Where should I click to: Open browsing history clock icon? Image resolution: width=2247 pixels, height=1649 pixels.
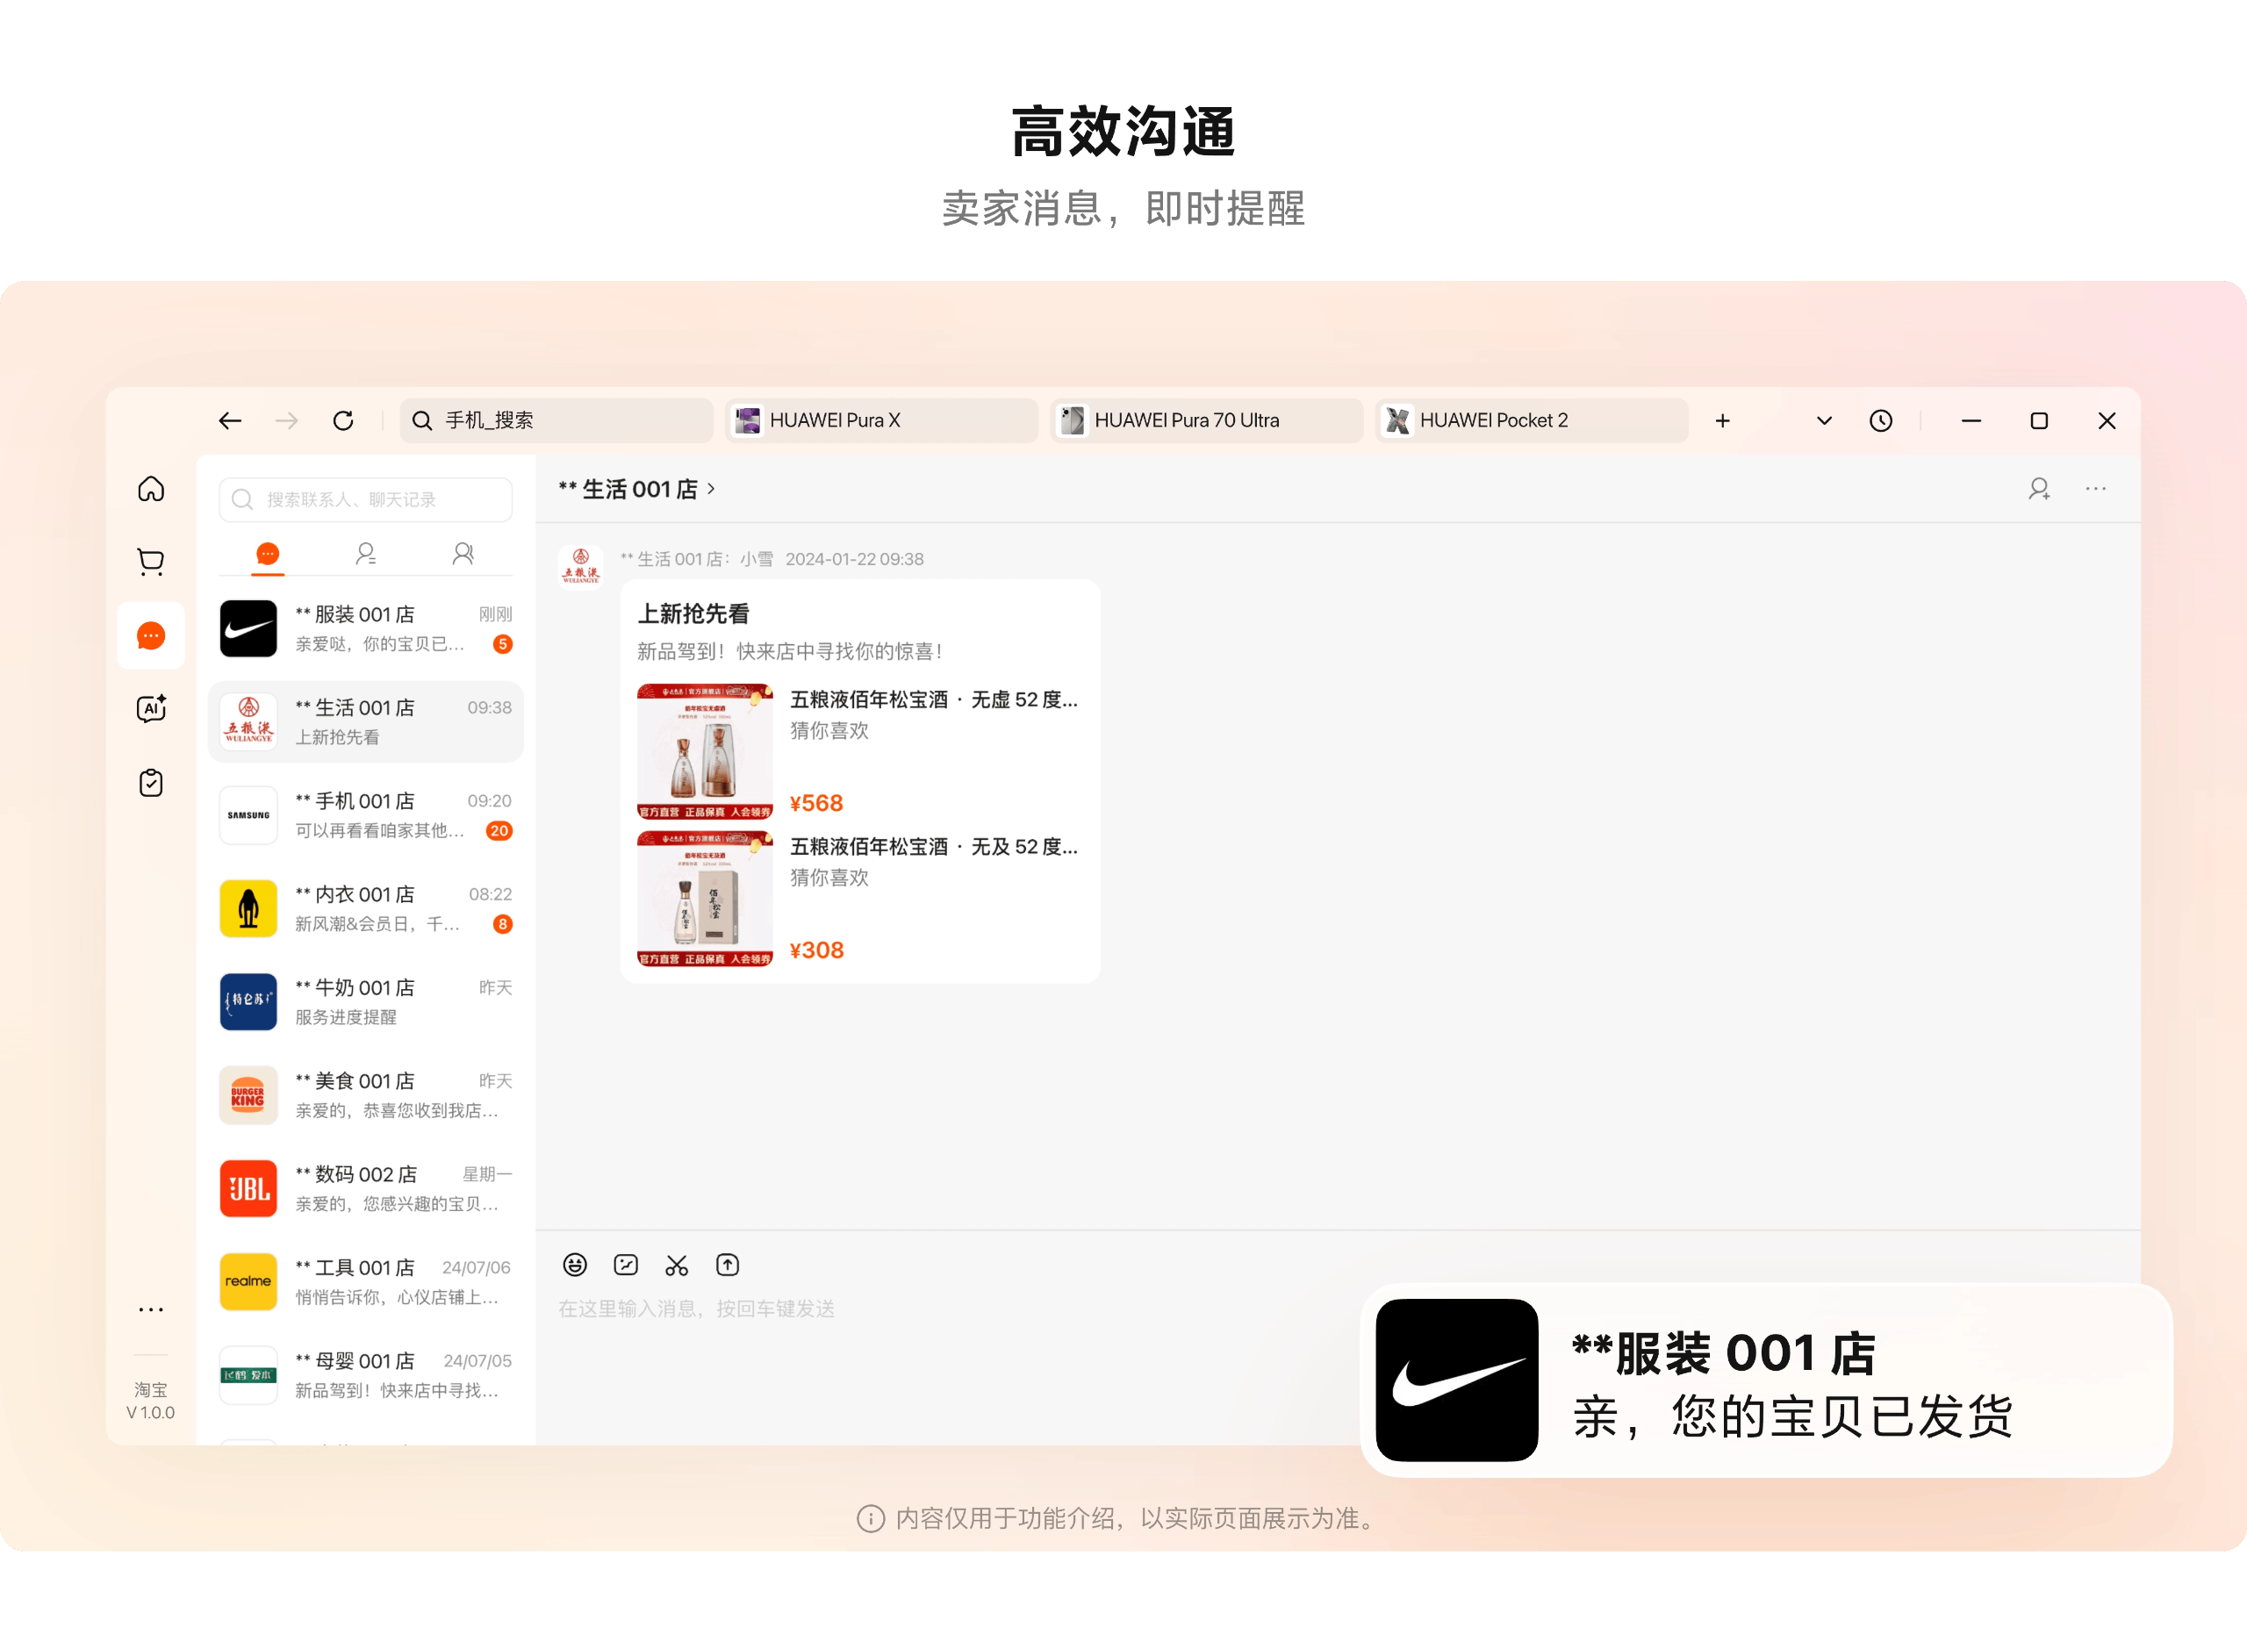(1881, 421)
